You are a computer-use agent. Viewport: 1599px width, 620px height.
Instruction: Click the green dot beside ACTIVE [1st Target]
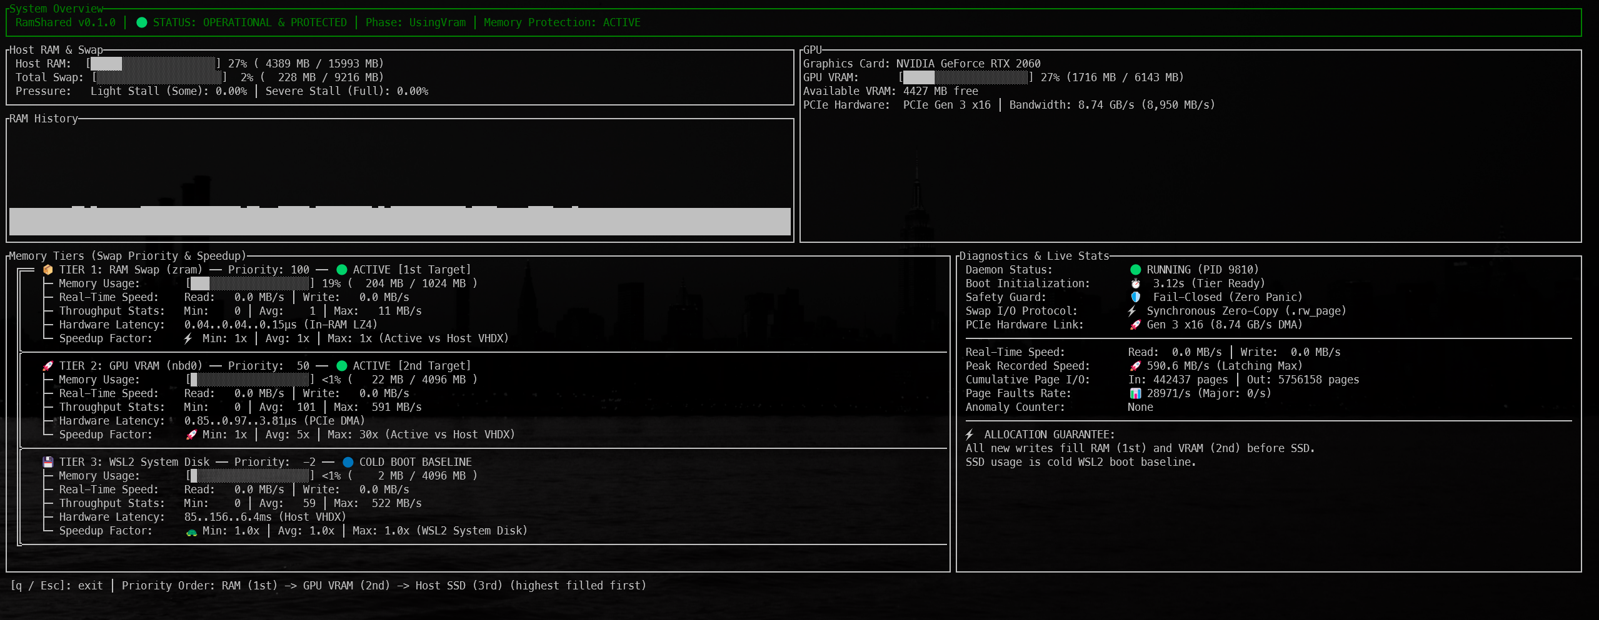coord(342,270)
